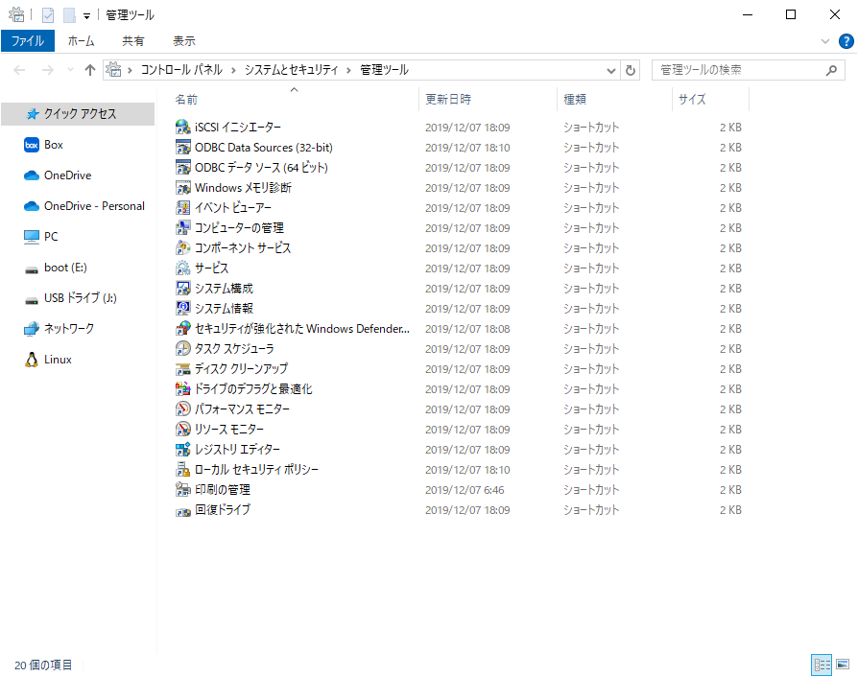Click properties icon in quick access toolbar
This screenshot has height=677, width=858.
(48, 15)
